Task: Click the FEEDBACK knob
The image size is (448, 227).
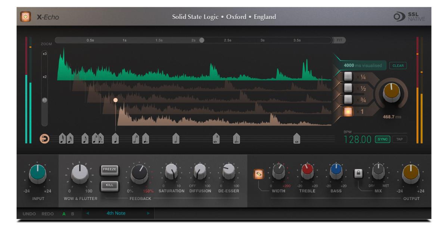Action: (x=140, y=174)
